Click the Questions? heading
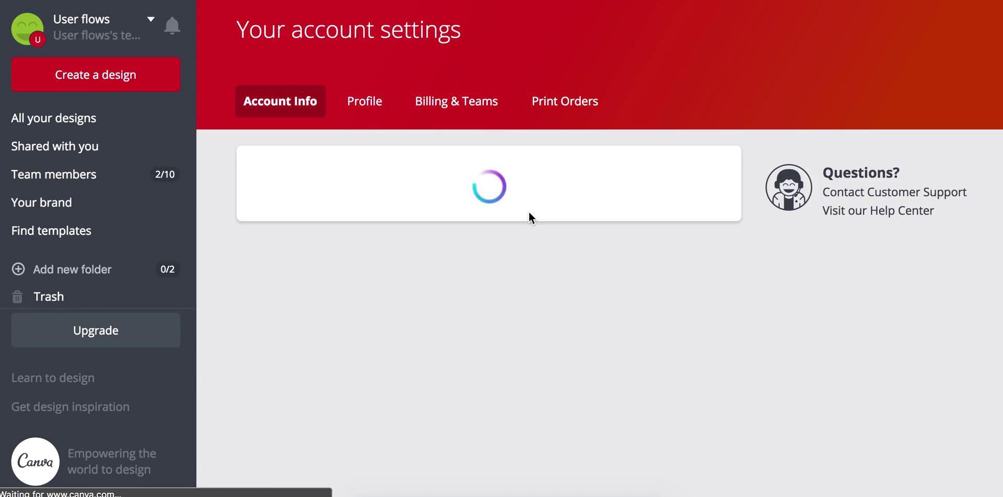The width and height of the screenshot is (1003, 497). 861,173
